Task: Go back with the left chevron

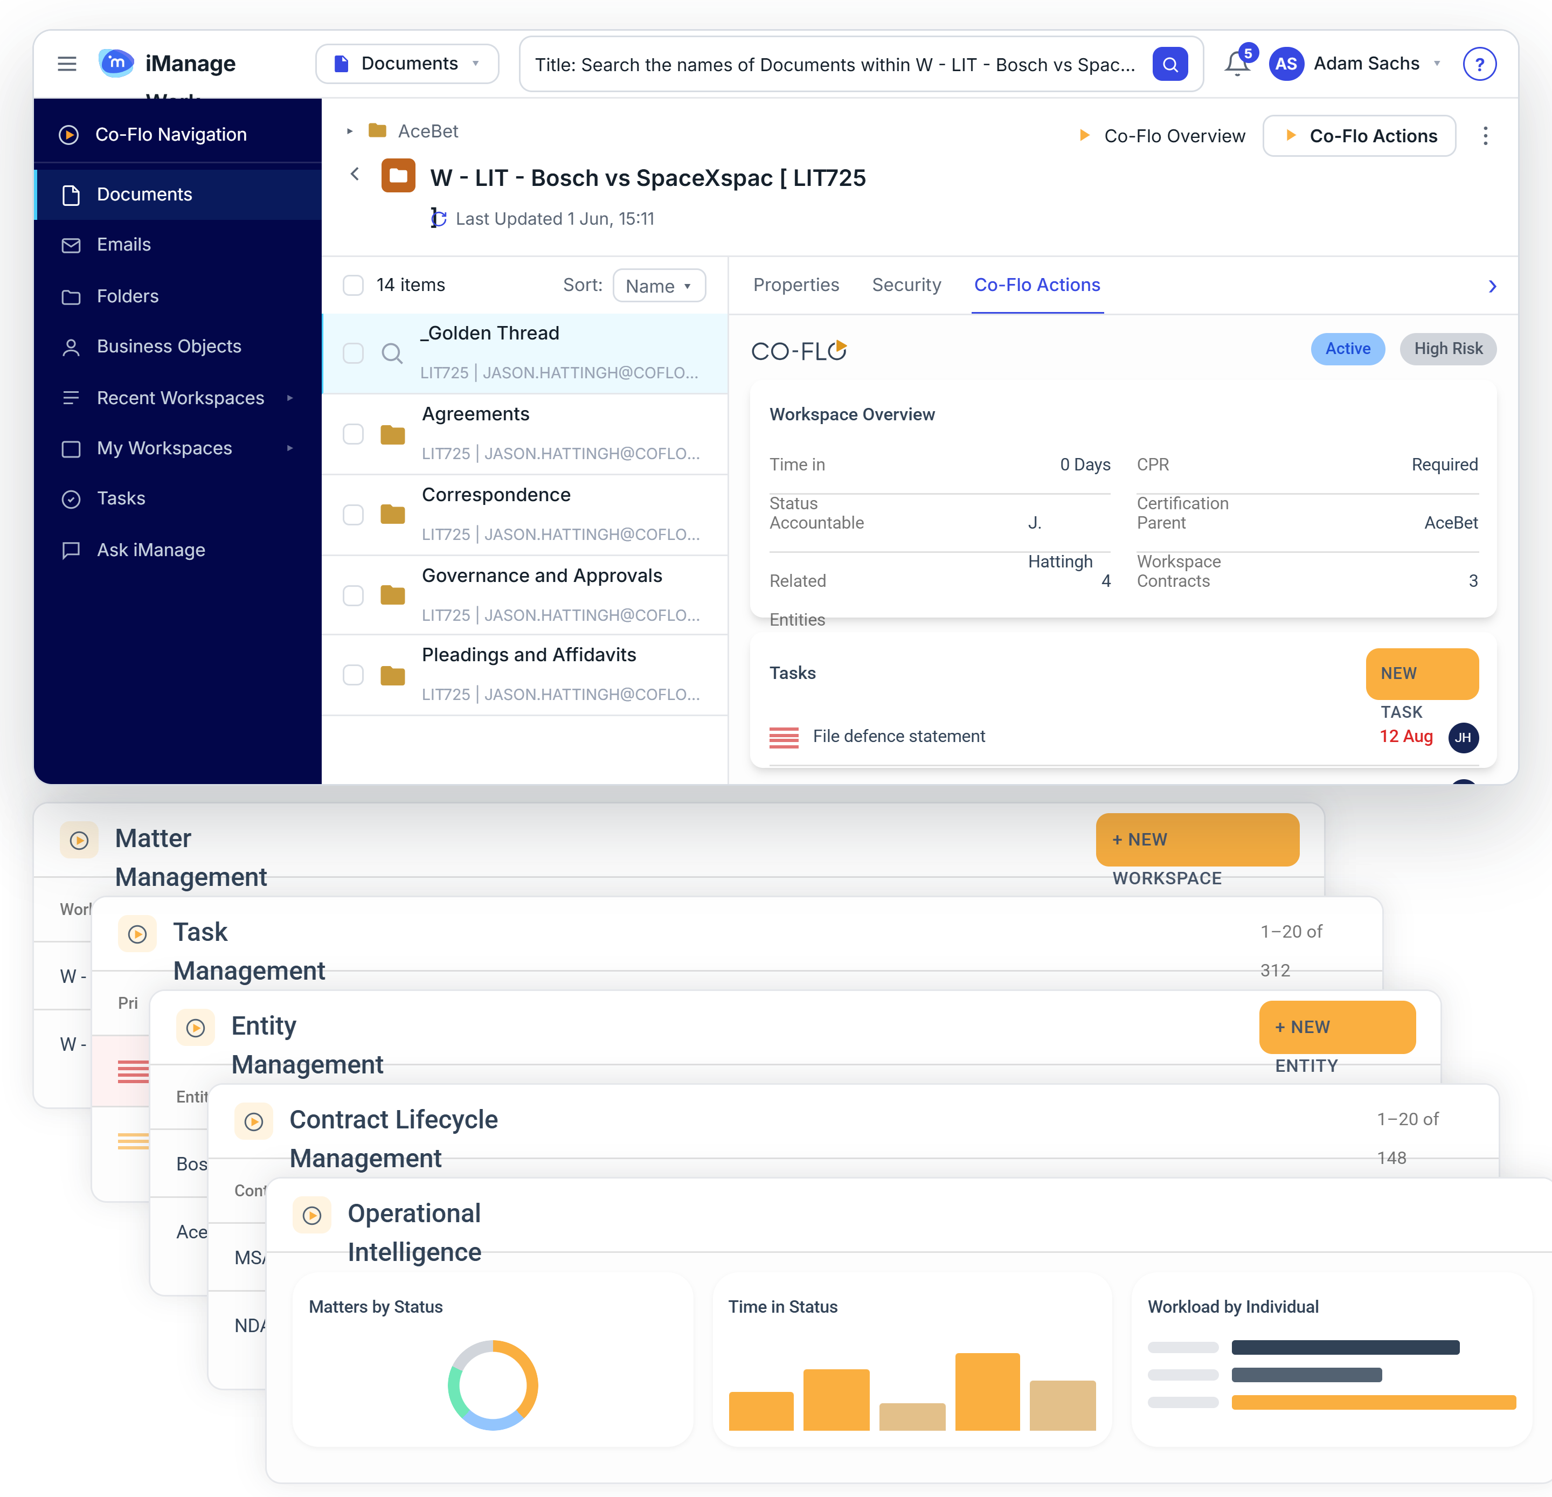Action: coord(355,174)
